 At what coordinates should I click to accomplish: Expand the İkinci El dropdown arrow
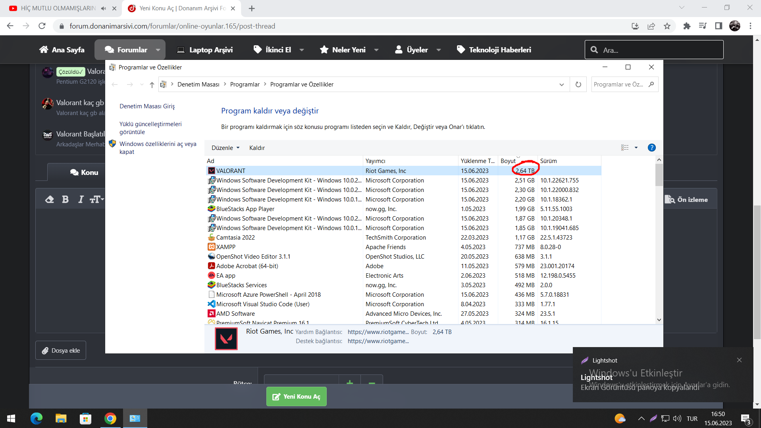point(302,50)
